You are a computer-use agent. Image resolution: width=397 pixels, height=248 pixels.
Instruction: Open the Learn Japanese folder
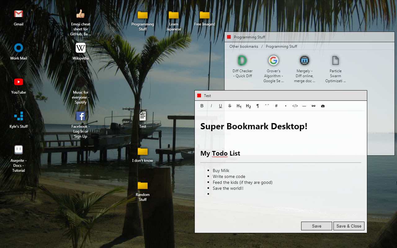(x=173, y=19)
